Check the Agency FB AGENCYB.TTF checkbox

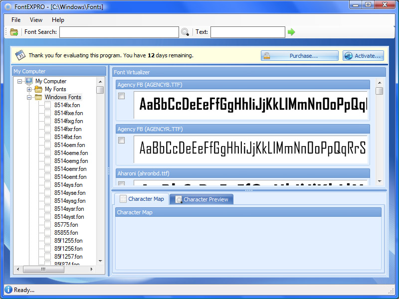tap(121, 96)
